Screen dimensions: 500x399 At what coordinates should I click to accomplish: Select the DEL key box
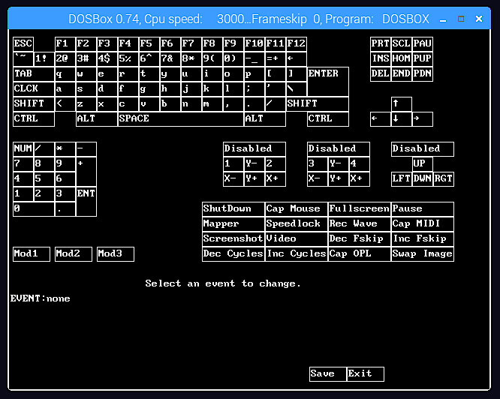[x=381, y=74]
